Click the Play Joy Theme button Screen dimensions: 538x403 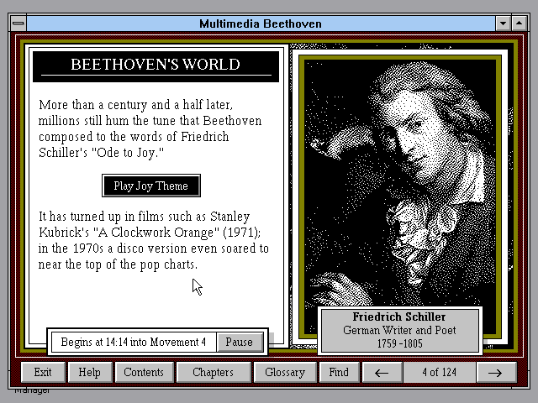(151, 186)
